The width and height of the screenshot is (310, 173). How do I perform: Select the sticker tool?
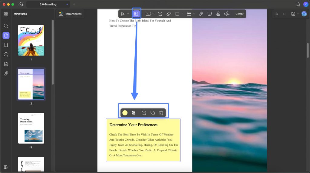pyautogui.click(x=209, y=14)
